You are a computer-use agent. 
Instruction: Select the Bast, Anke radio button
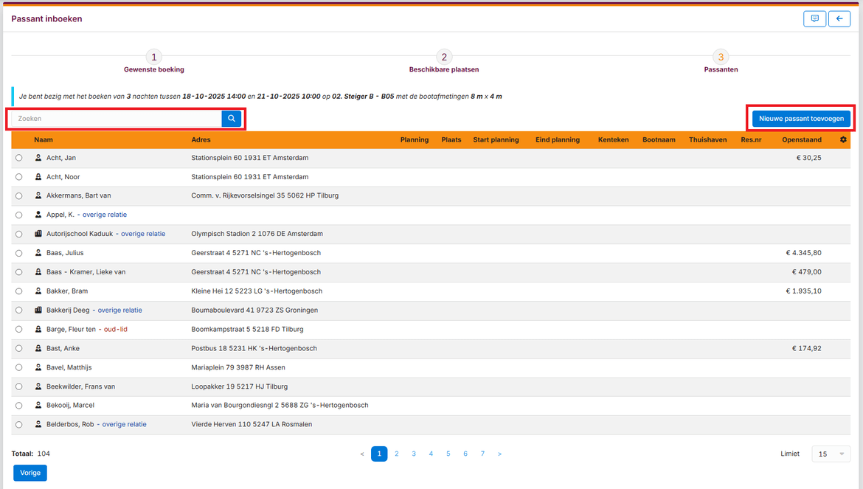[18, 348]
